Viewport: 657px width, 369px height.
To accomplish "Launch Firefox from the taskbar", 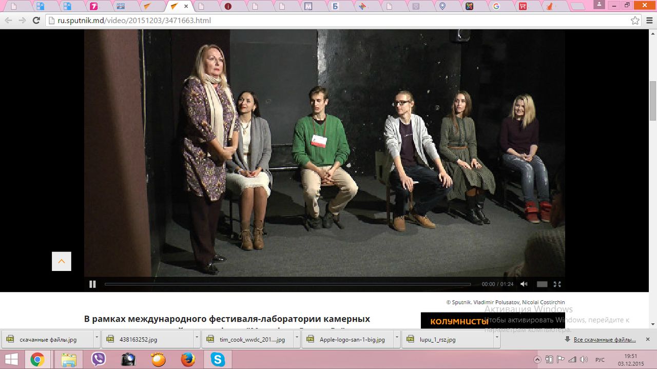I will point(188,360).
